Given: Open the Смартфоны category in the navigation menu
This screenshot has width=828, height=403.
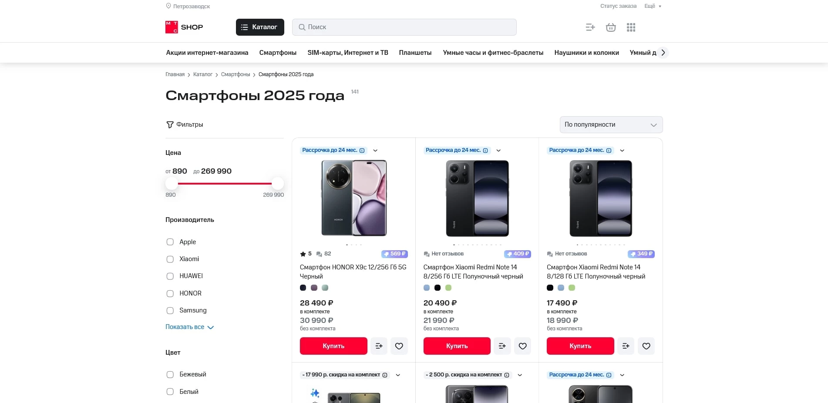Looking at the screenshot, I should click(x=277, y=53).
